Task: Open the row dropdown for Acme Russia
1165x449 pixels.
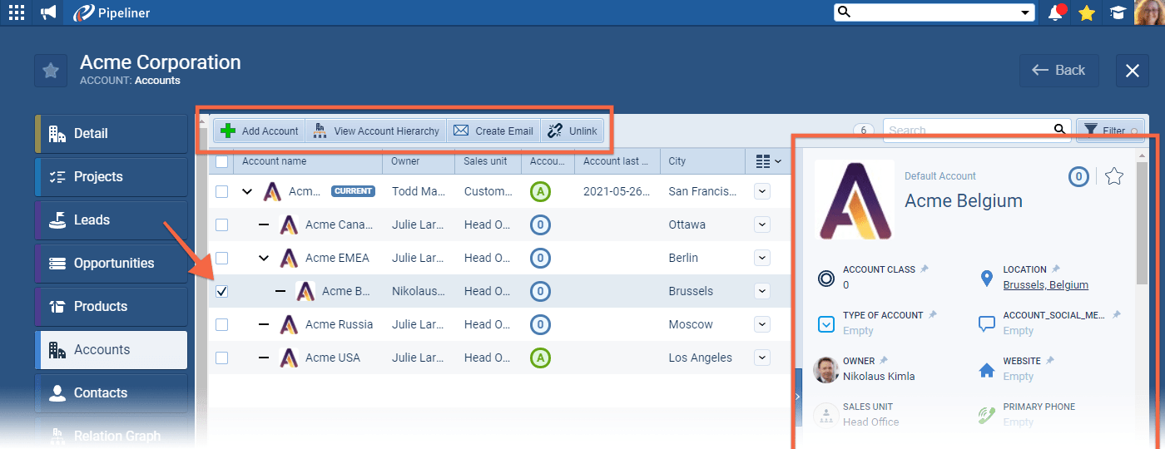Action: click(x=762, y=324)
